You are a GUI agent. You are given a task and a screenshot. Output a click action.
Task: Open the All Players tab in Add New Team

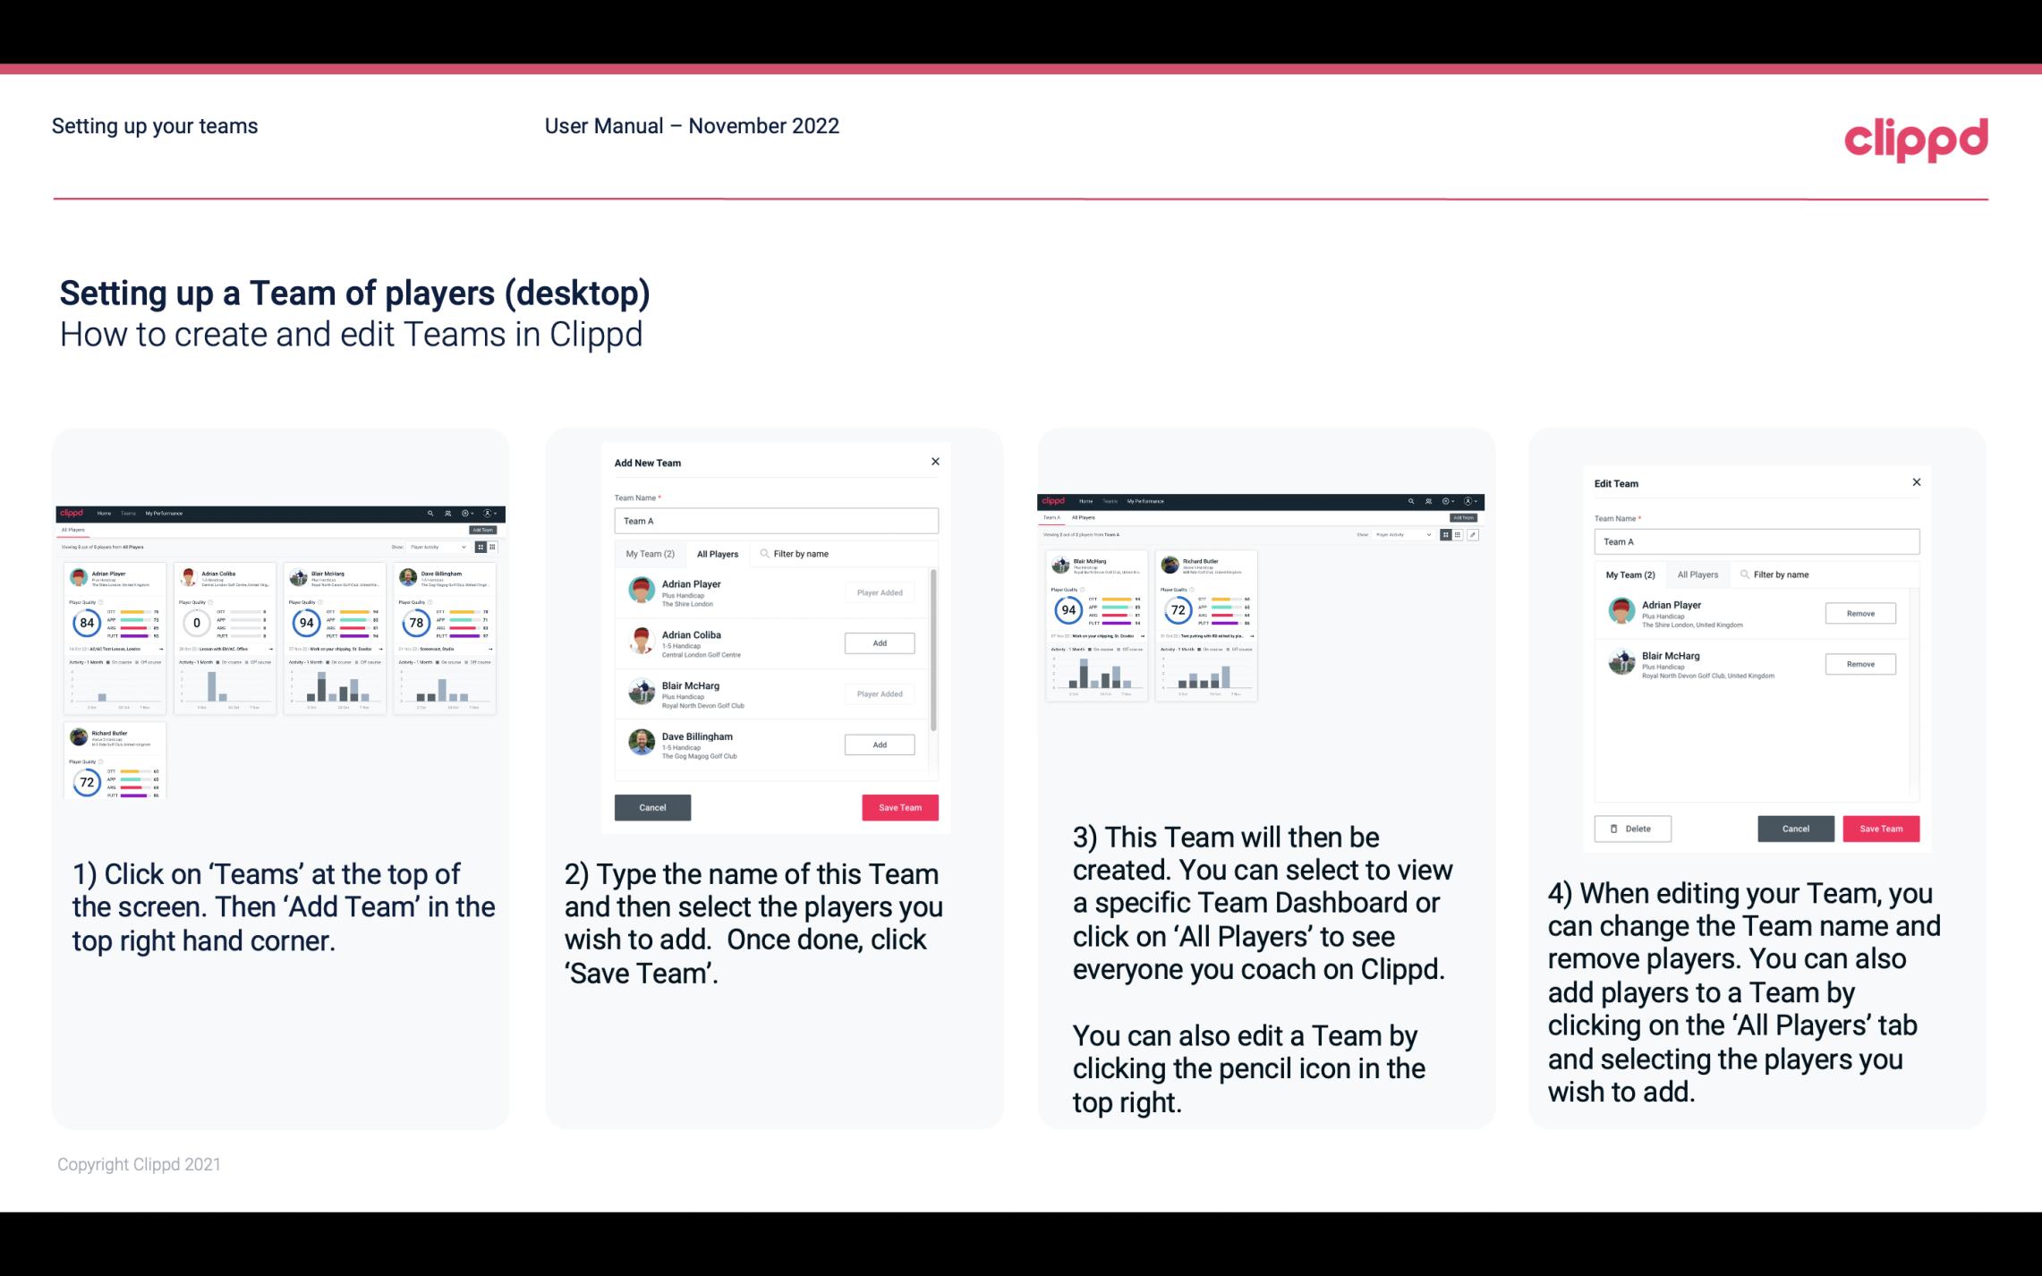(718, 553)
